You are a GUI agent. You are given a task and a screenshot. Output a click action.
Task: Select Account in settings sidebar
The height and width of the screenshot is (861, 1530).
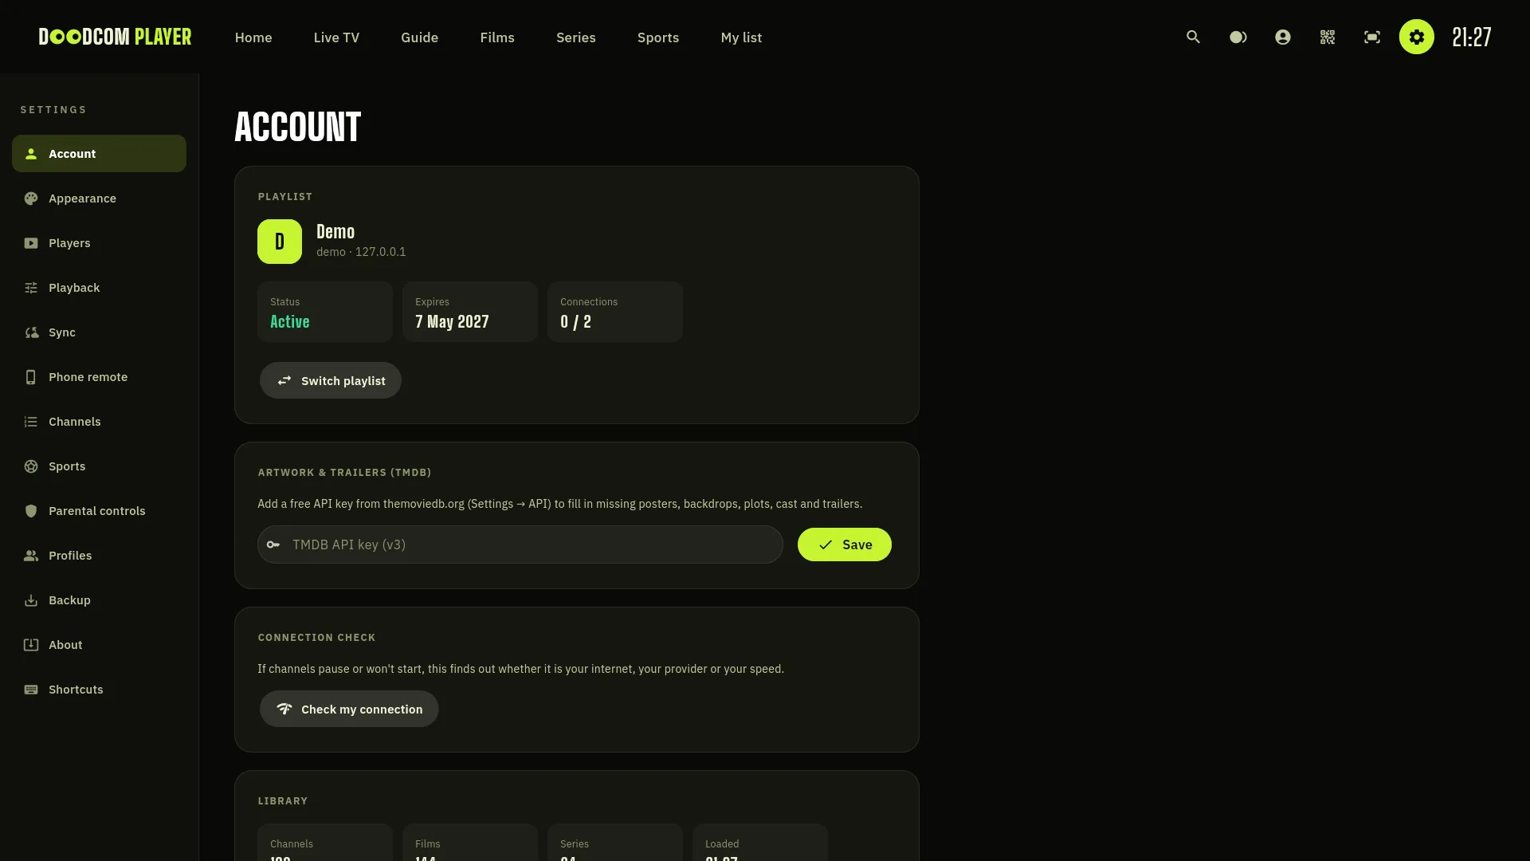point(99,153)
